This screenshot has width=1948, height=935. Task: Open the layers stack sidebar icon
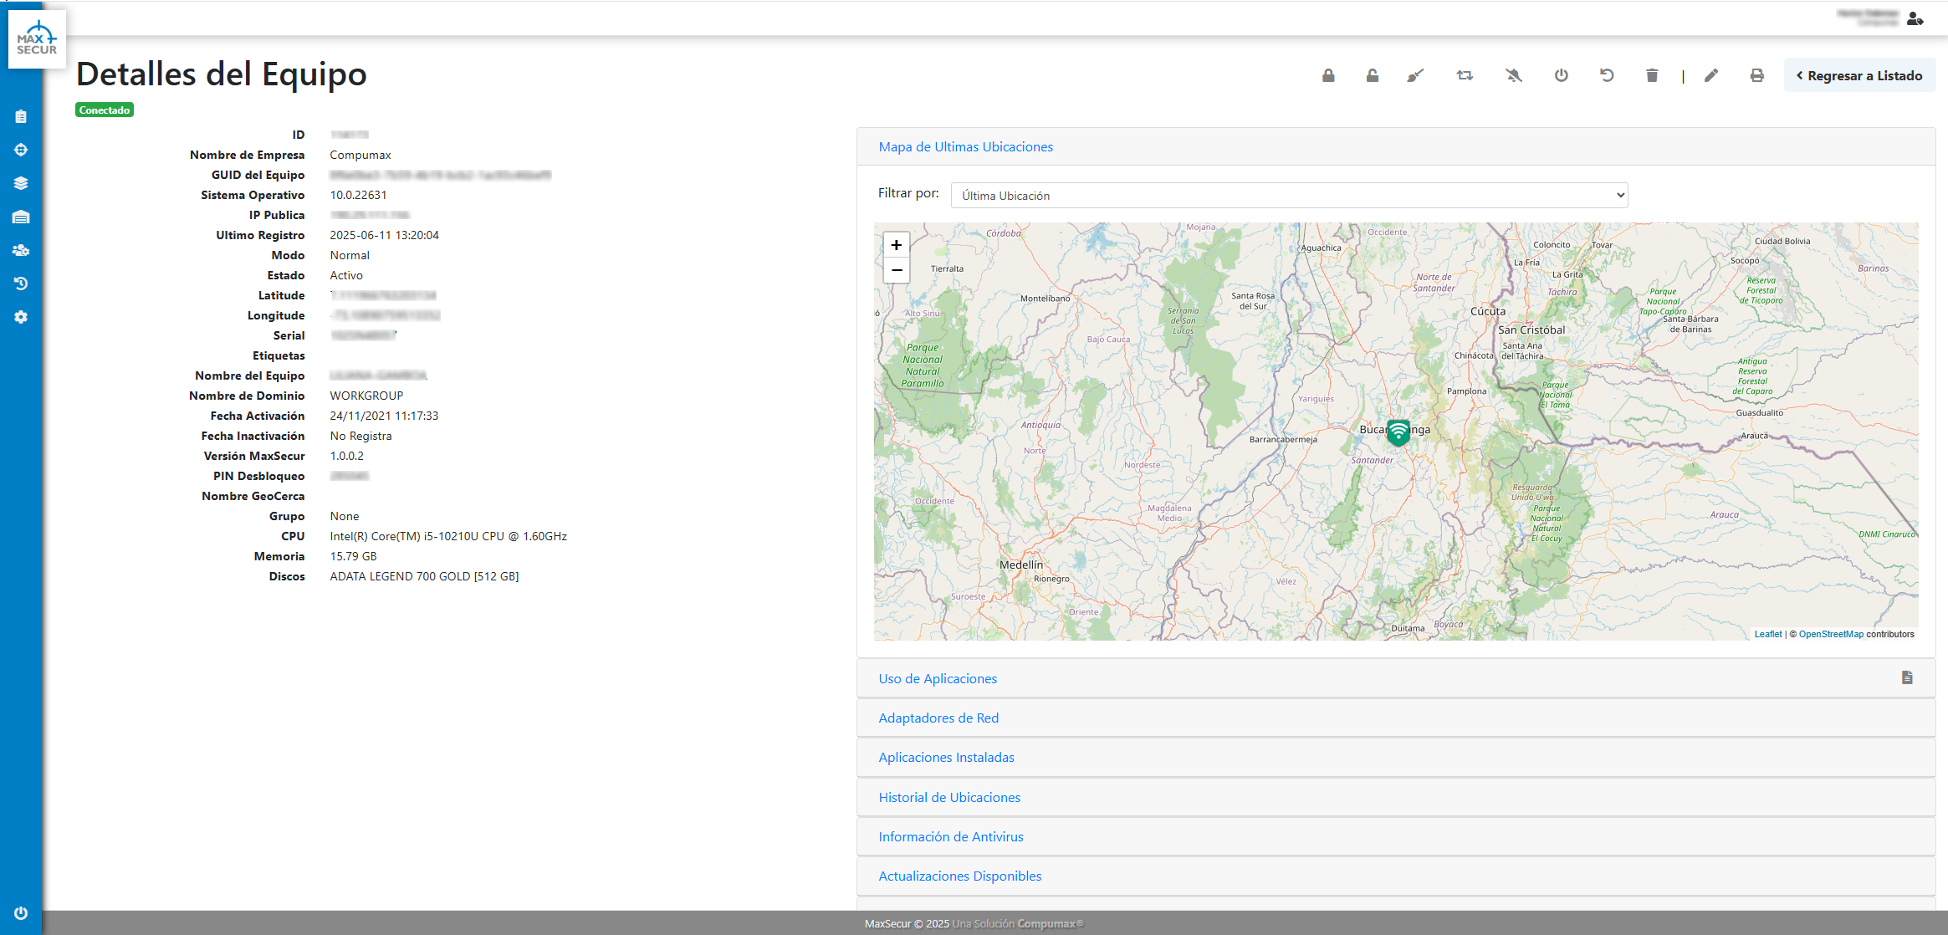click(x=21, y=183)
